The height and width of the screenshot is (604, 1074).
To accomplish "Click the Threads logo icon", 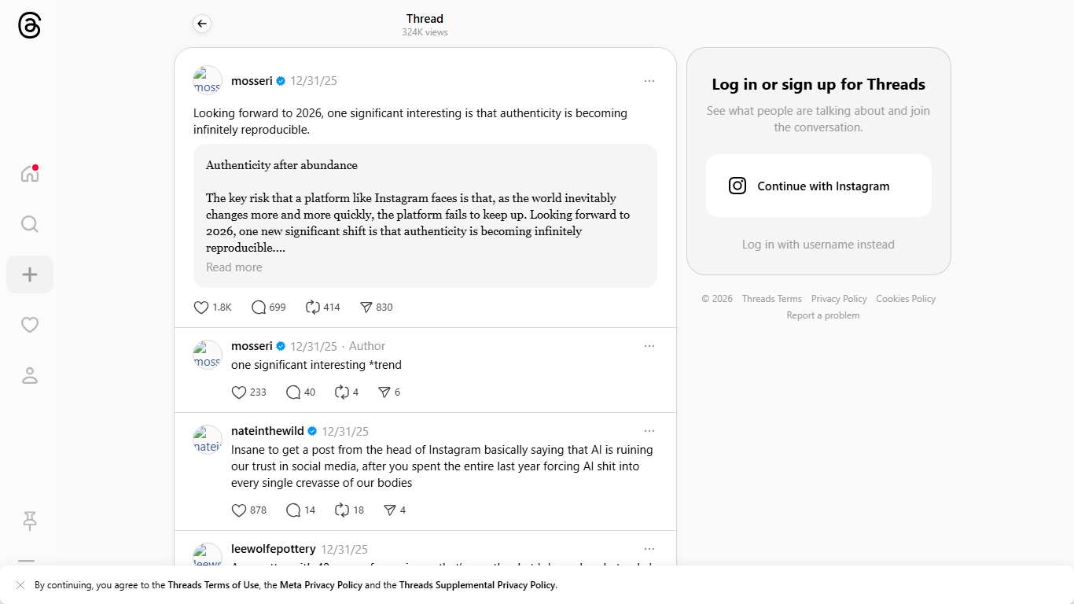I will pyautogui.click(x=29, y=26).
